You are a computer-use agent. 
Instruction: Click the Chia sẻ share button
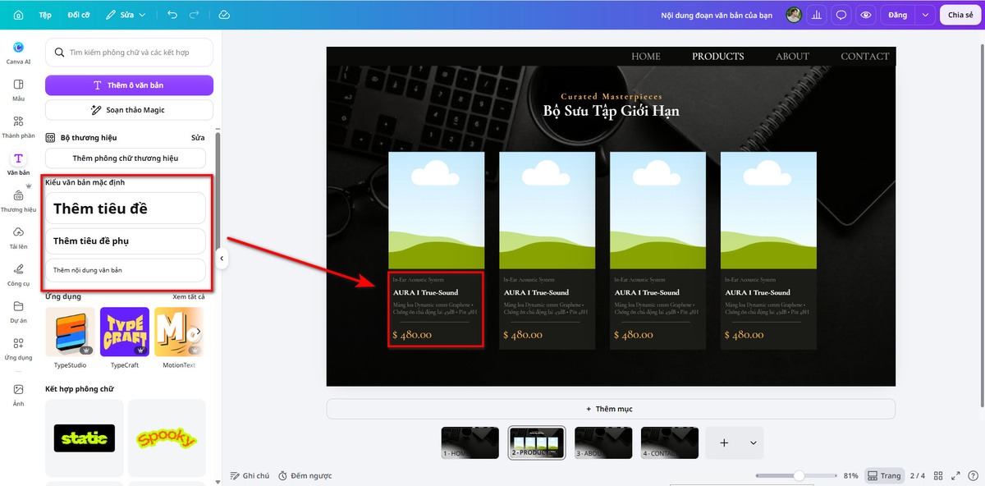[960, 15]
